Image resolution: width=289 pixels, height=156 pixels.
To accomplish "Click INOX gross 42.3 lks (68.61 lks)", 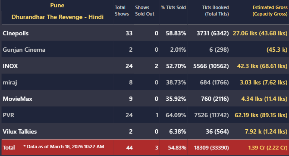I will tap(262, 66).
